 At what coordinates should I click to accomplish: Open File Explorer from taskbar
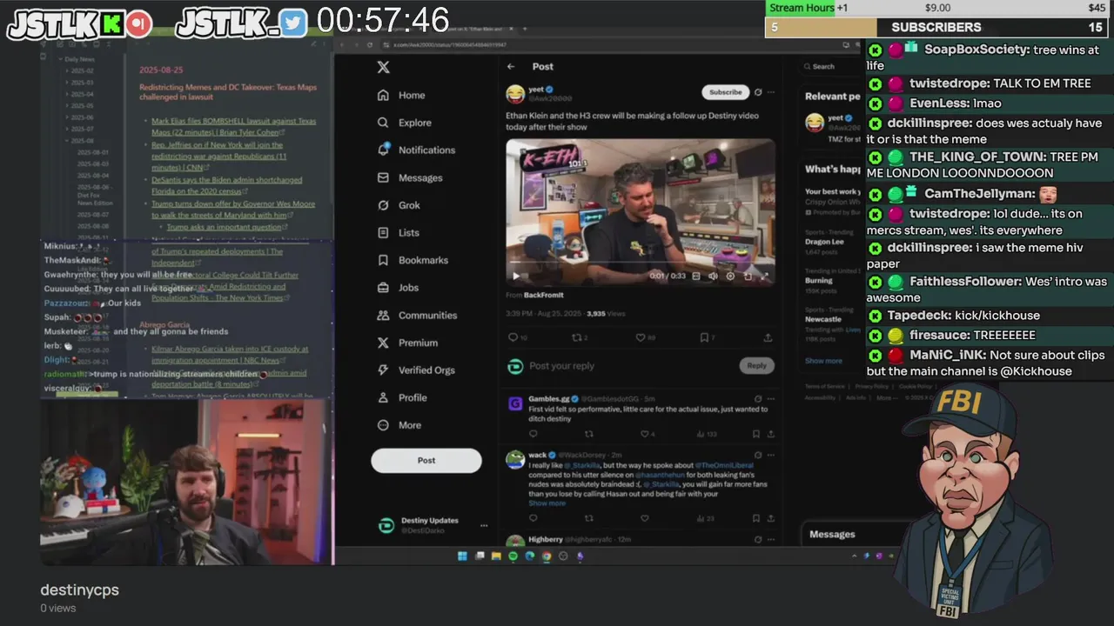[496, 556]
